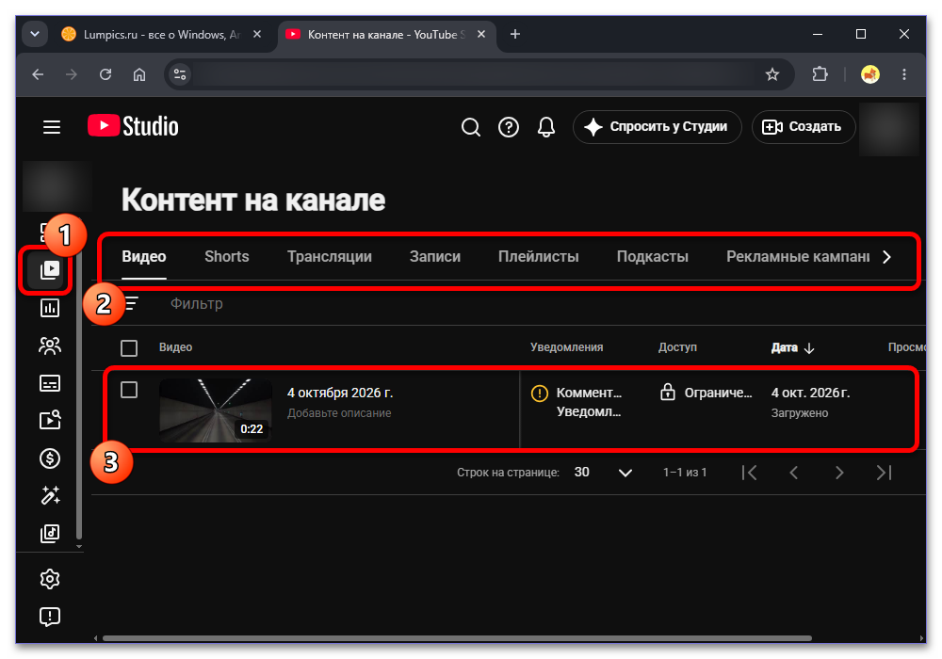Click the Коммент... notification text
The height and width of the screenshot is (659, 942).
coord(589,394)
